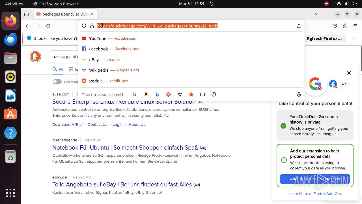Screen dimensions: 362x204
Task: Click Add DuckDuckGo Extension button
Action: [x=315, y=179]
